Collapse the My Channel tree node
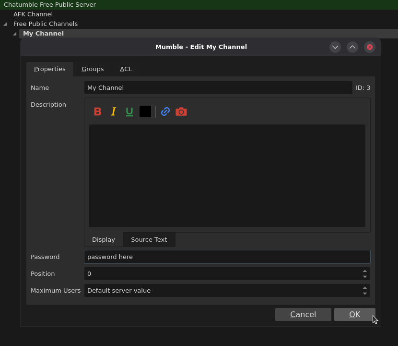Screen dimensions: 398x346 click(x=14, y=34)
